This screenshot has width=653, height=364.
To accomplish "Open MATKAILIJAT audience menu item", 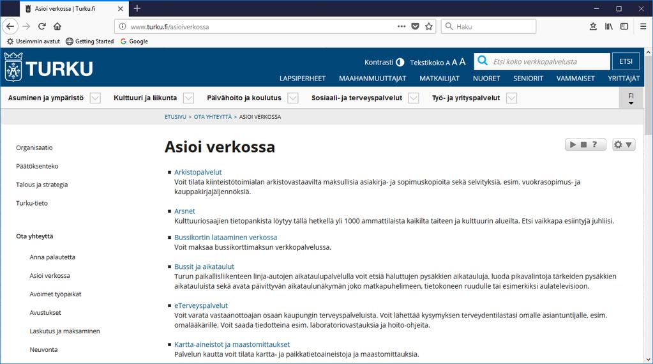I will [439, 79].
